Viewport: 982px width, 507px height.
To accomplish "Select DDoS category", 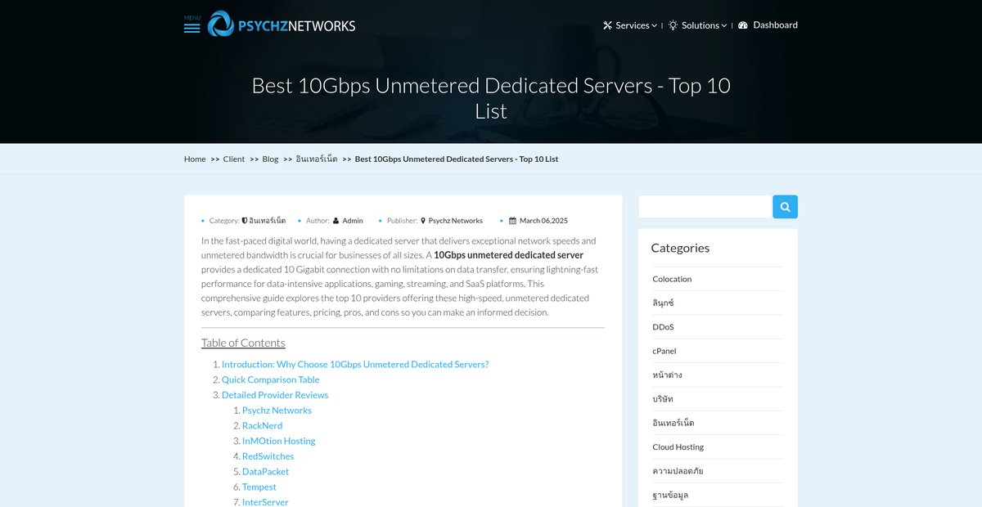I will [663, 327].
